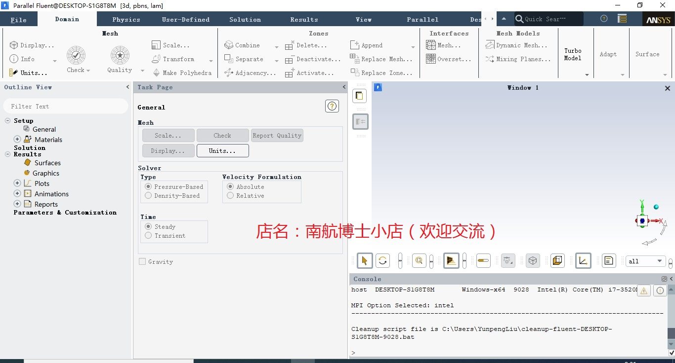The height and width of the screenshot is (363, 675).
Task: Select the Transient time option
Action: click(x=148, y=236)
